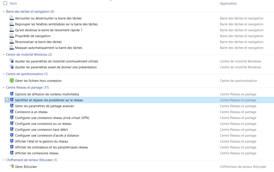
Task: Collapse the Centre de synchronisation group
Action: coord(3,74)
